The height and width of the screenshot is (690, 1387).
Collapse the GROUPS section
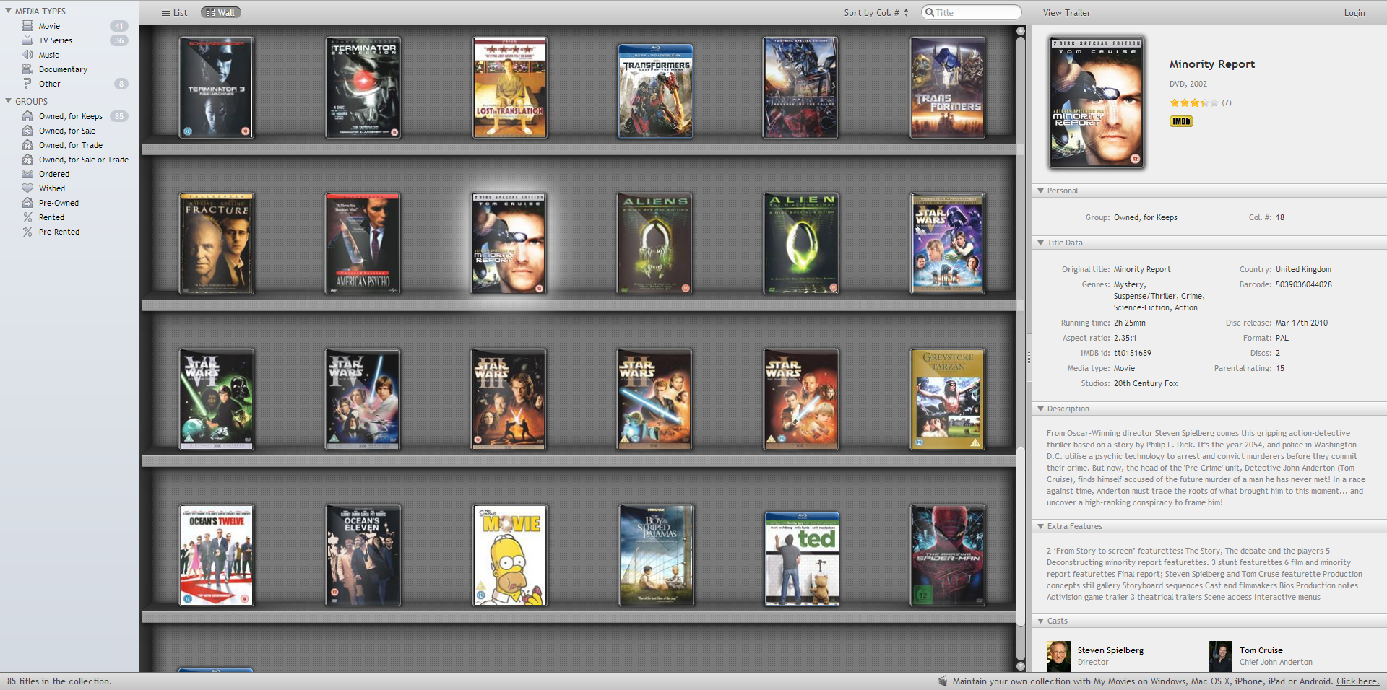coord(8,101)
